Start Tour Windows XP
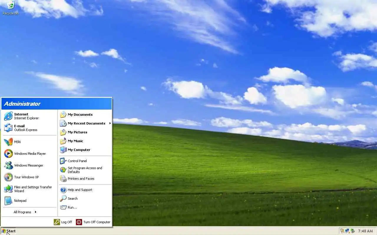377x235 pixels. (x=29, y=177)
